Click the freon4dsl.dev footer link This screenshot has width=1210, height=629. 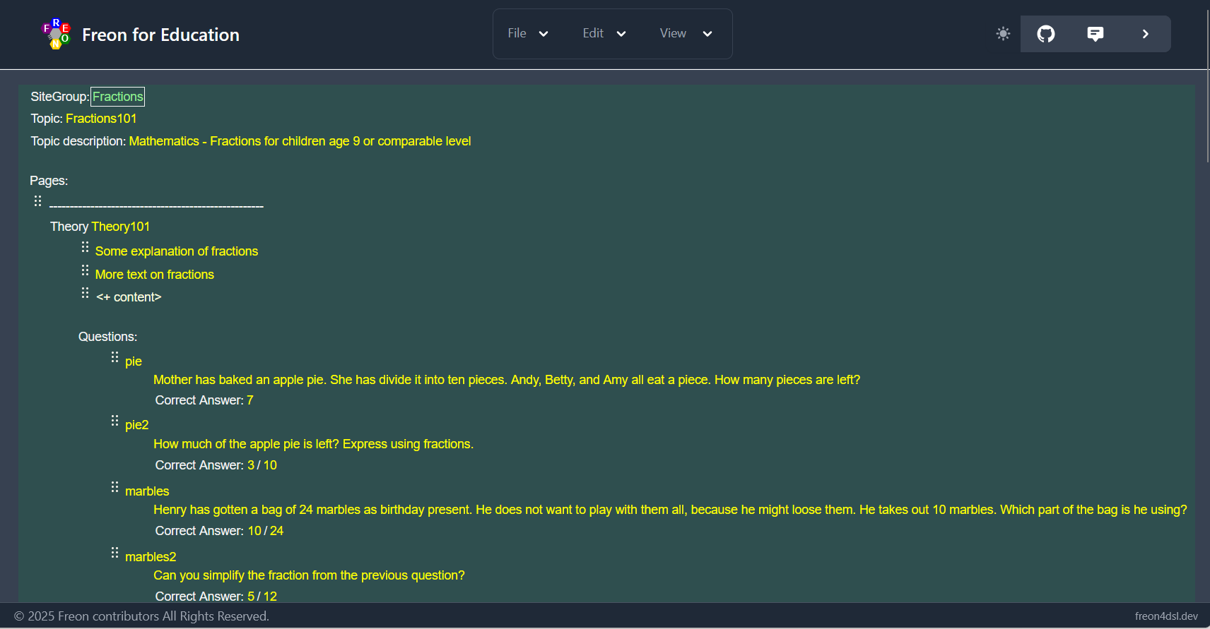(x=1166, y=616)
